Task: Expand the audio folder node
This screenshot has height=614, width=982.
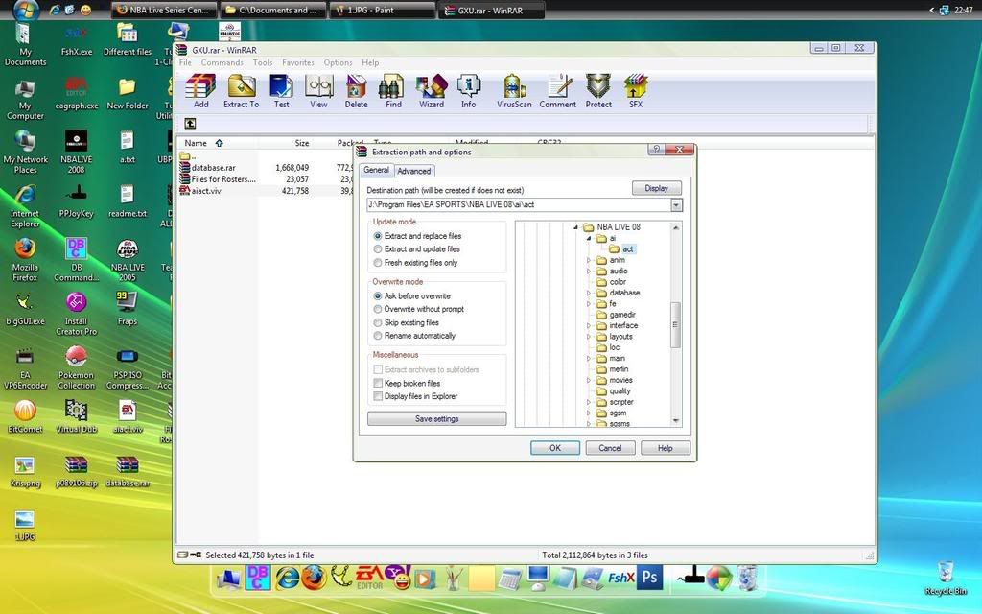Action: click(589, 271)
